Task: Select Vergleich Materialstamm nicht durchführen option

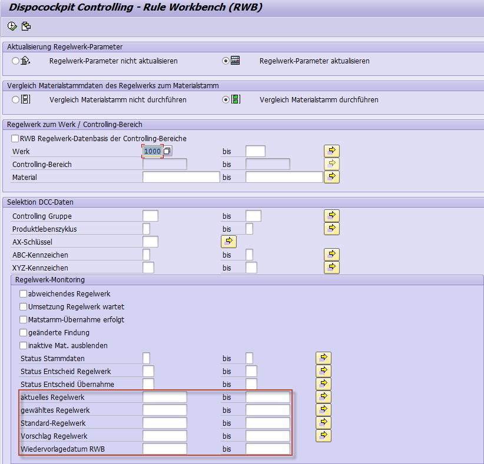Action: click(x=16, y=99)
